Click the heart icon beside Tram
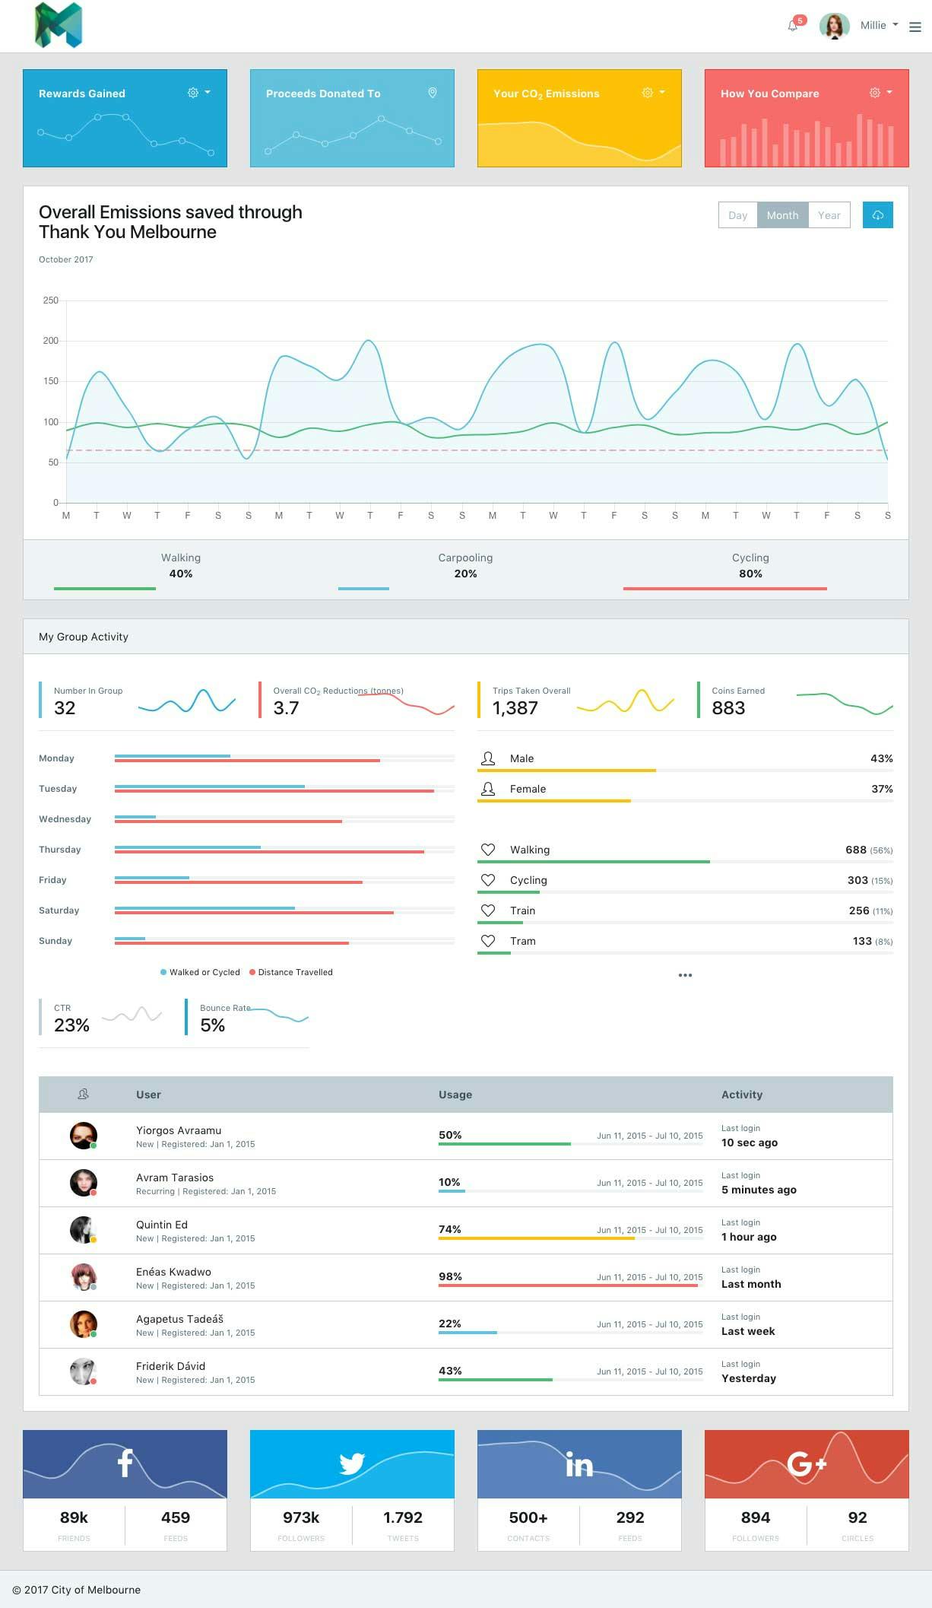The image size is (932, 1608). click(488, 941)
